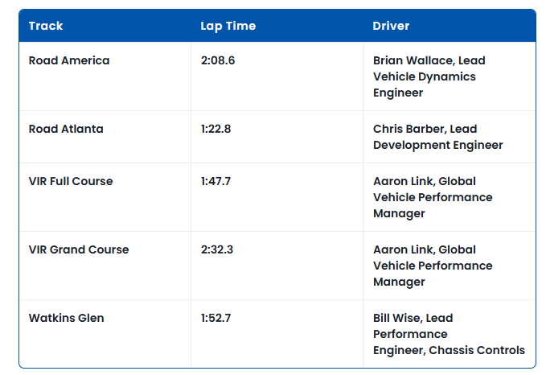Click the Chris Barber driver name
This screenshot has width=546, height=375.
click(x=408, y=129)
